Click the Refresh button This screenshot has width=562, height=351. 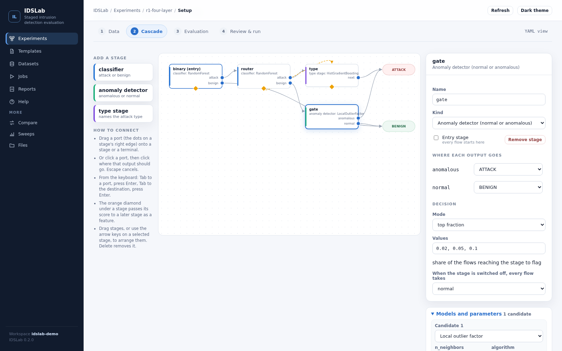(x=500, y=11)
